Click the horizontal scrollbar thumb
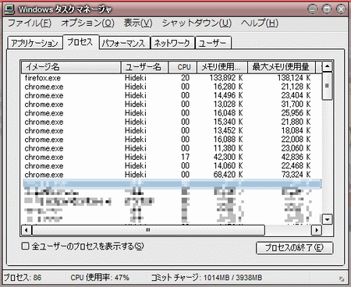The image size is (351, 287). tap(148, 230)
